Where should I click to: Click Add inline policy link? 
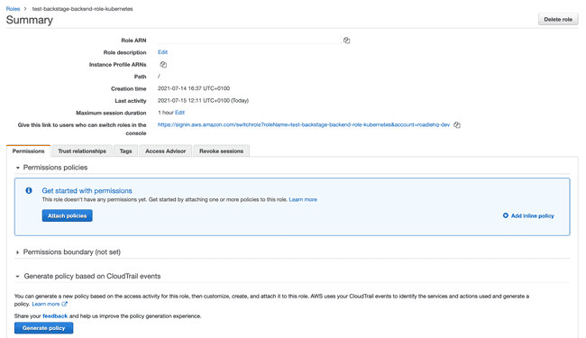tap(532, 216)
